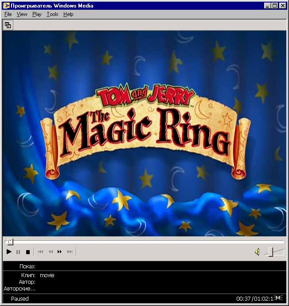Click the clip name "movie"
The image size is (289, 306).
pos(47,275)
